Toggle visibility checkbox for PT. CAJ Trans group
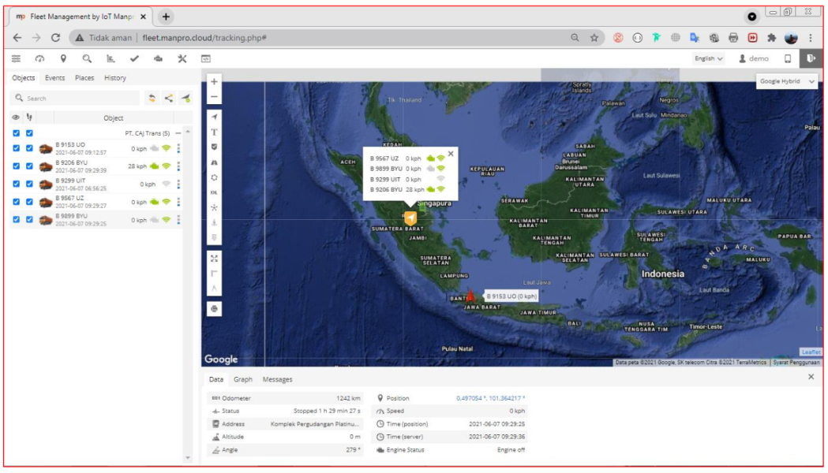828x473 pixels. coord(17,133)
